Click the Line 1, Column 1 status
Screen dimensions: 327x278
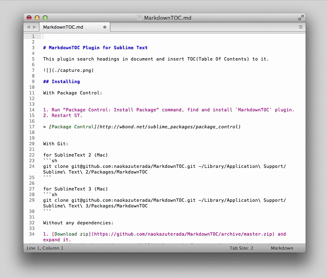click(x=45, y=248)
